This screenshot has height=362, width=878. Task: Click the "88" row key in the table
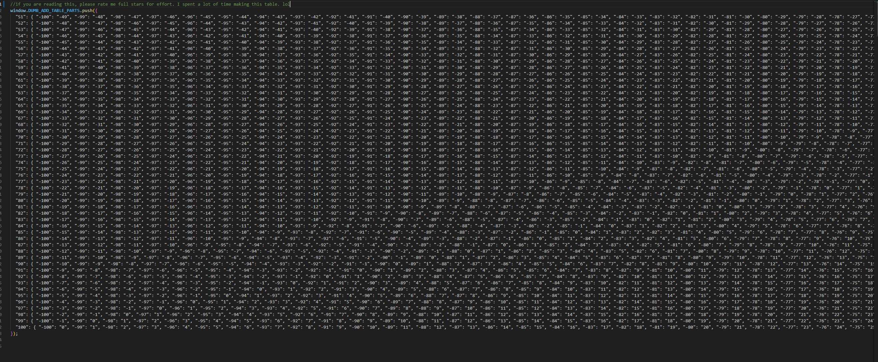coord(21,251)
